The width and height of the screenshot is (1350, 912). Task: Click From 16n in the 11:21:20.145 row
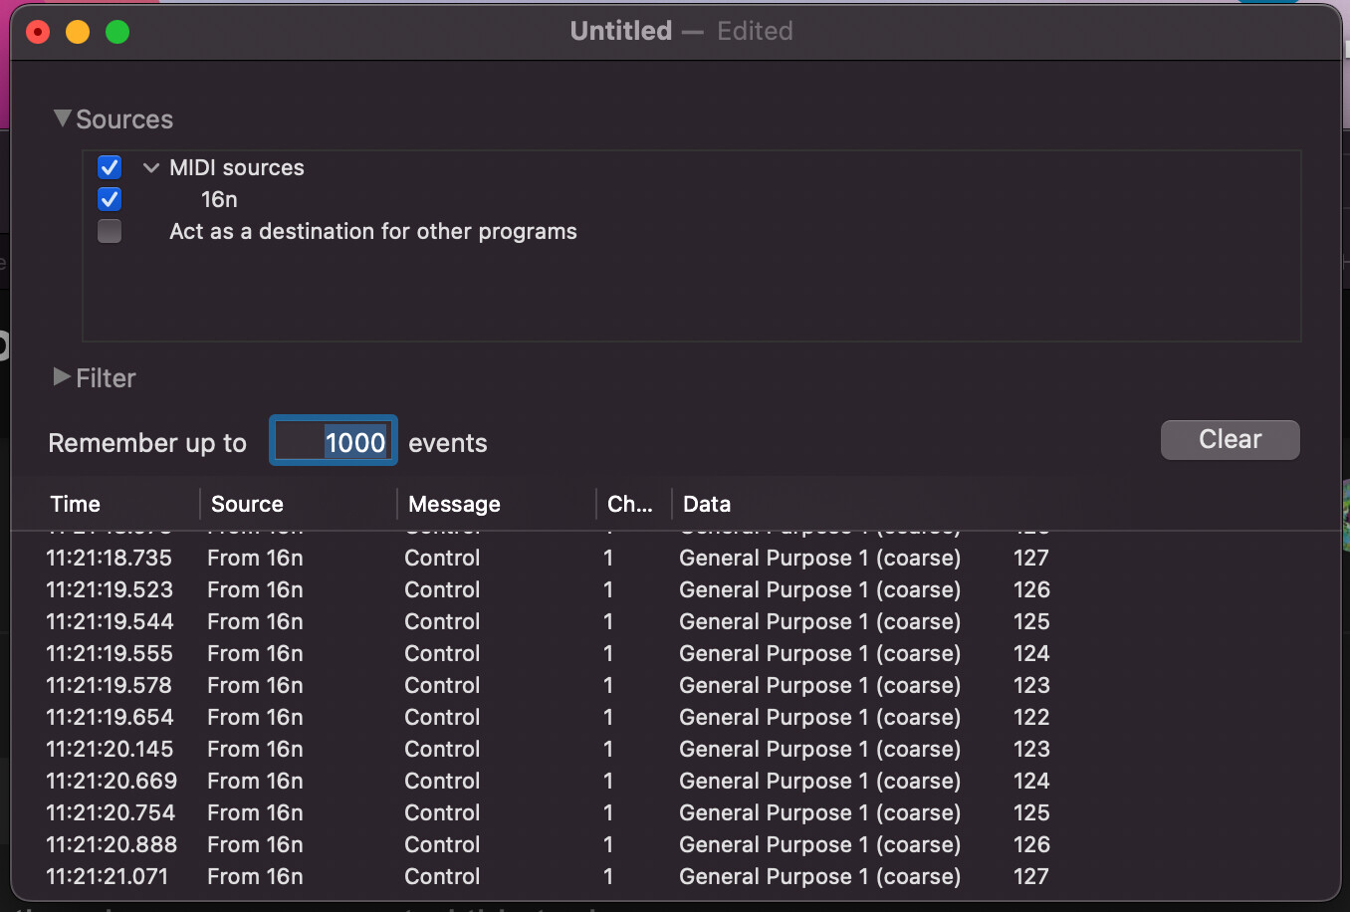coord(255,749)
